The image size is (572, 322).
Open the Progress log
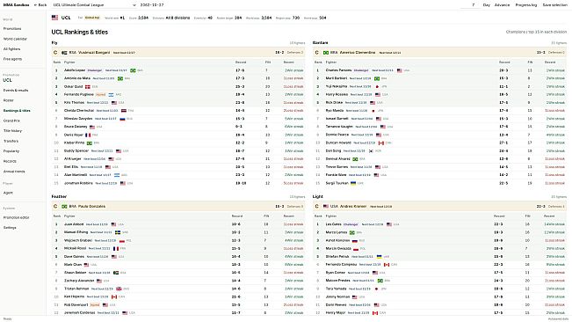click(526, 5)
